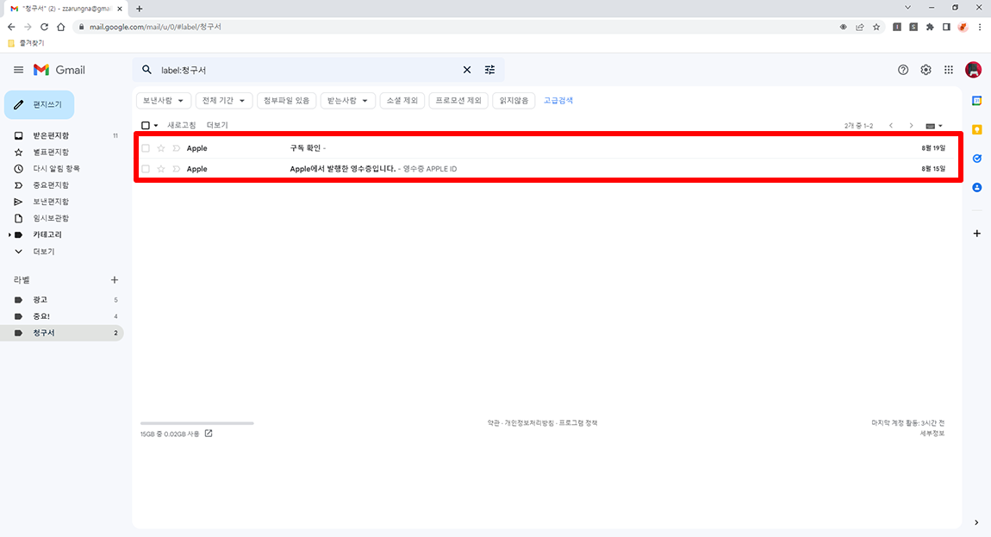Click the 고급검색 link
Screen dimensions: 991x537
tap(558, 101)
